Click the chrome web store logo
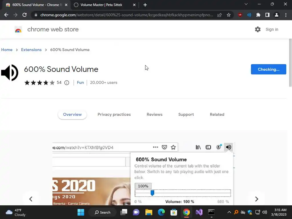The height and width of the screenshot is (219, 292). [x=18, y=29]
